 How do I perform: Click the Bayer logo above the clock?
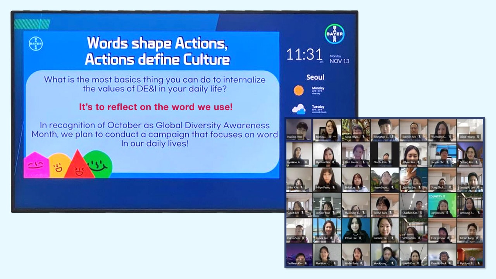(x=334, y=34)
